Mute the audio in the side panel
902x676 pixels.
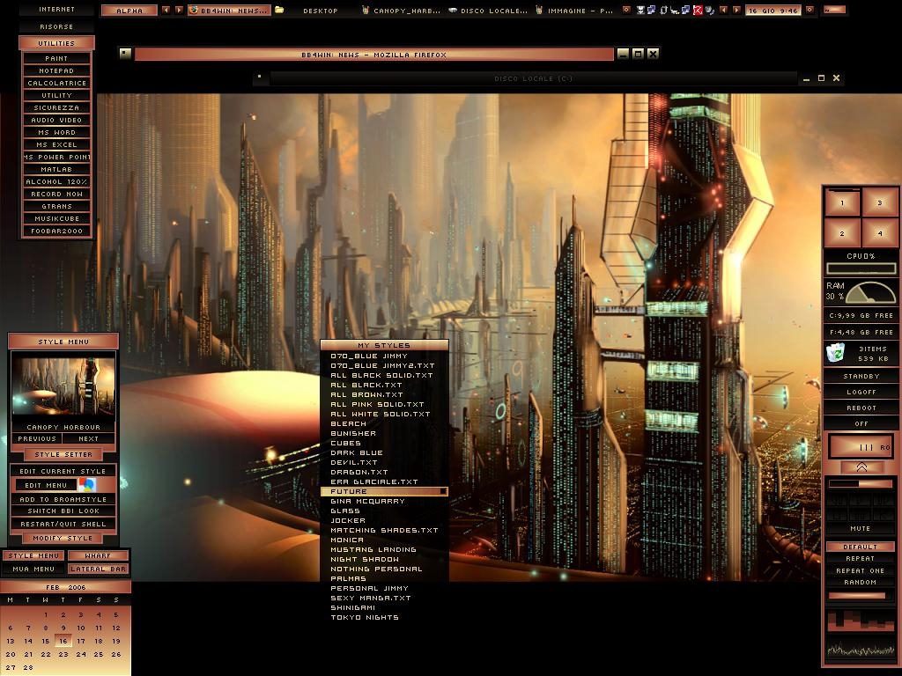861,528
